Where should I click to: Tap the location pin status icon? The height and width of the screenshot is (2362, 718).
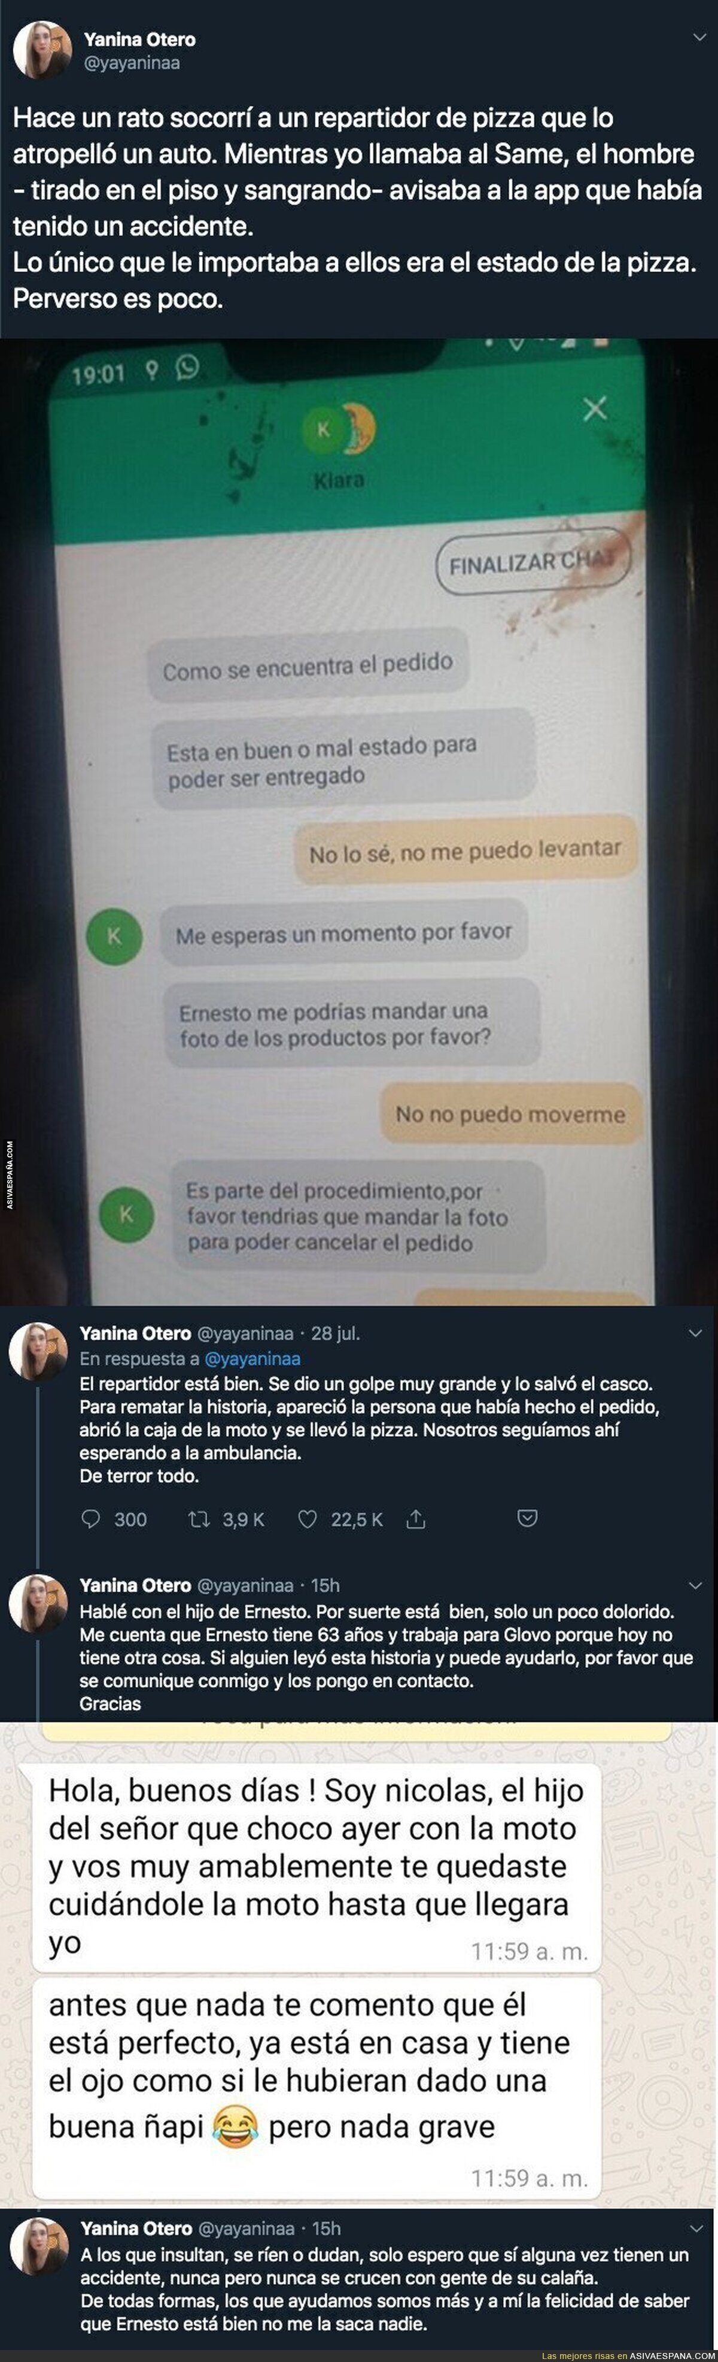(x=152, y=371)
